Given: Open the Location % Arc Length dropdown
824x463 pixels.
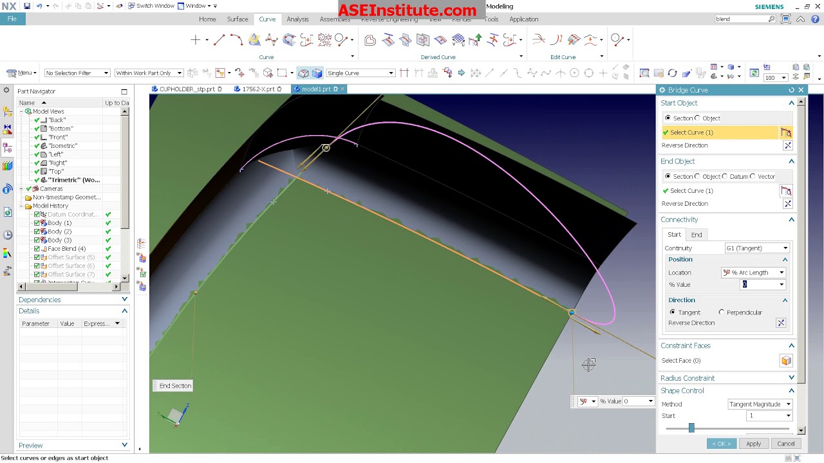Looking at the screenshot, I should click(753, 273).
